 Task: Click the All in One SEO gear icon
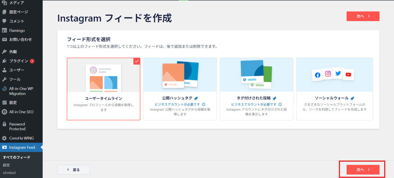[x=4, y=112]
